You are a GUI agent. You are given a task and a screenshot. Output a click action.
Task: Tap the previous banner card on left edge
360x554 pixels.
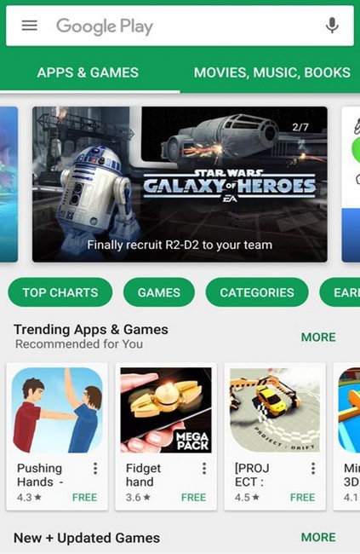click(x=9, y=184)
